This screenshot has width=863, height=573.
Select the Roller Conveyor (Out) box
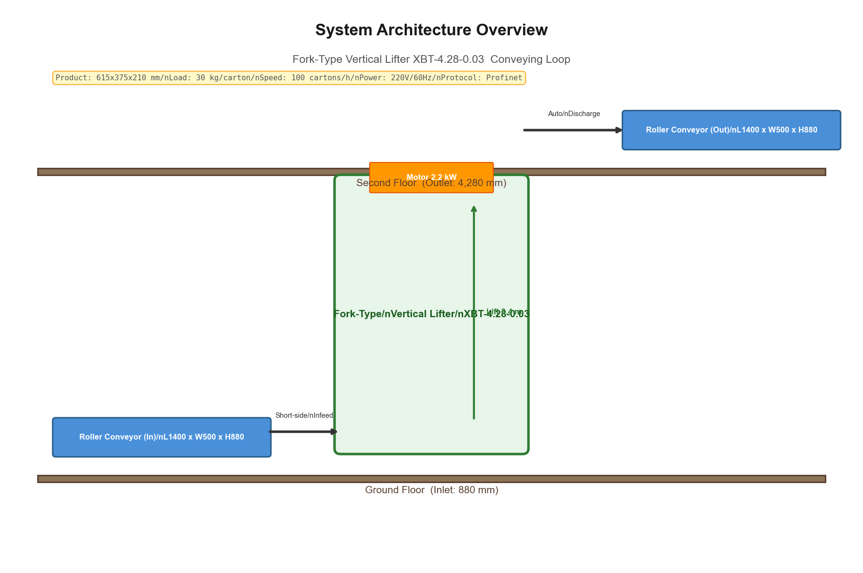[731, 130]
